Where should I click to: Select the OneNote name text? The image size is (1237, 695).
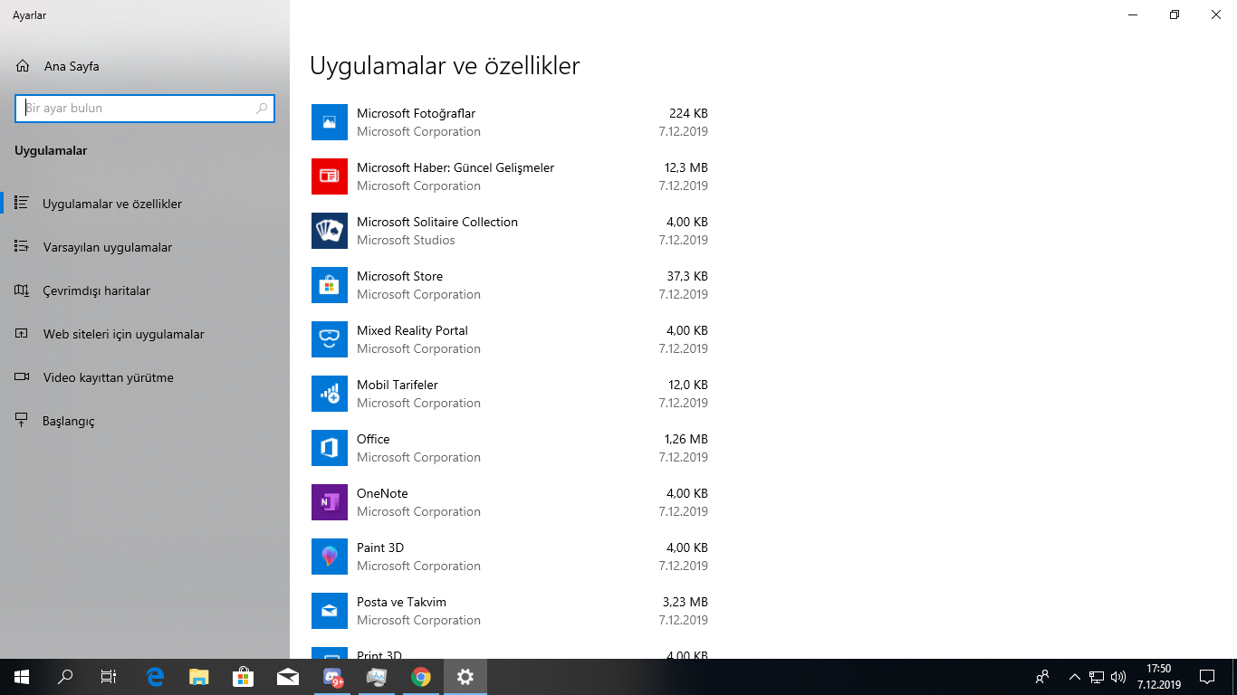382,493
